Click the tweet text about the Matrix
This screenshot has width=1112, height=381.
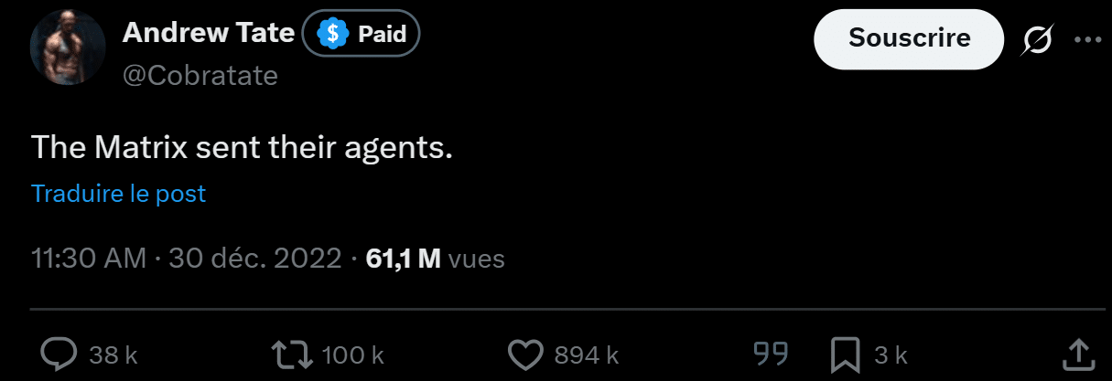click(242, 146)
